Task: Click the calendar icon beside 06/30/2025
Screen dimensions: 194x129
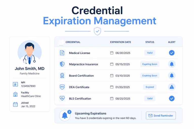Action: click(112, 53)
